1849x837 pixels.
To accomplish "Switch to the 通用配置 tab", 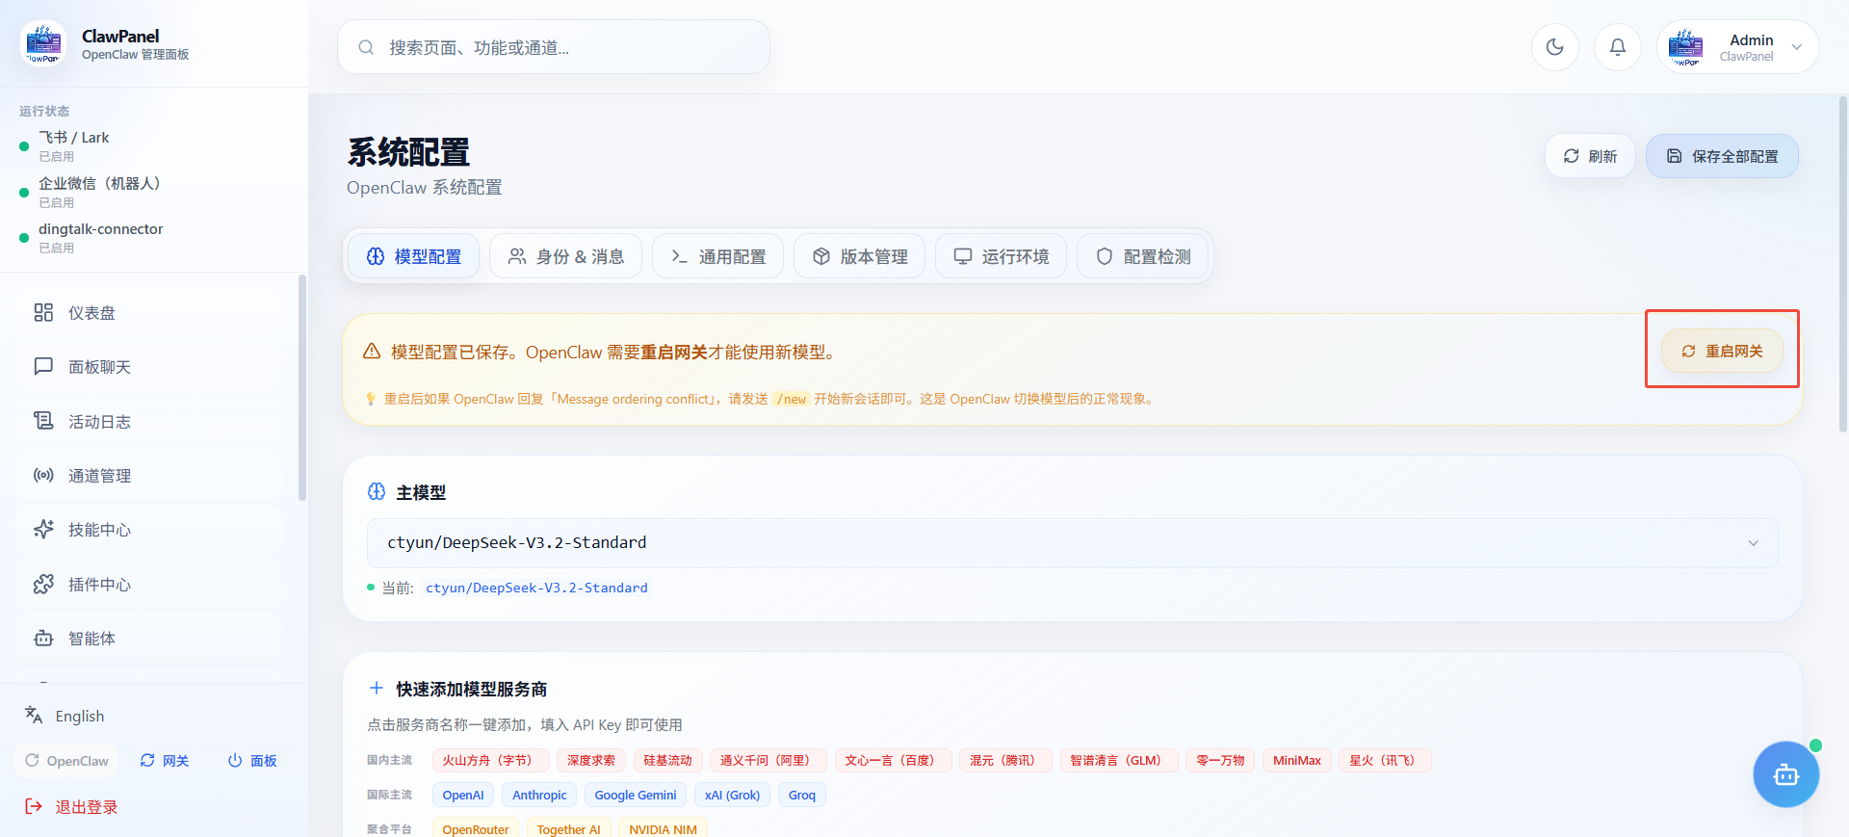I will click(717, 257).
